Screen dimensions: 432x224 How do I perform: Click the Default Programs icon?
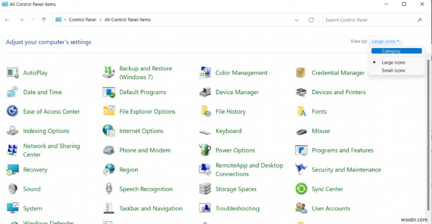(109, 92)
